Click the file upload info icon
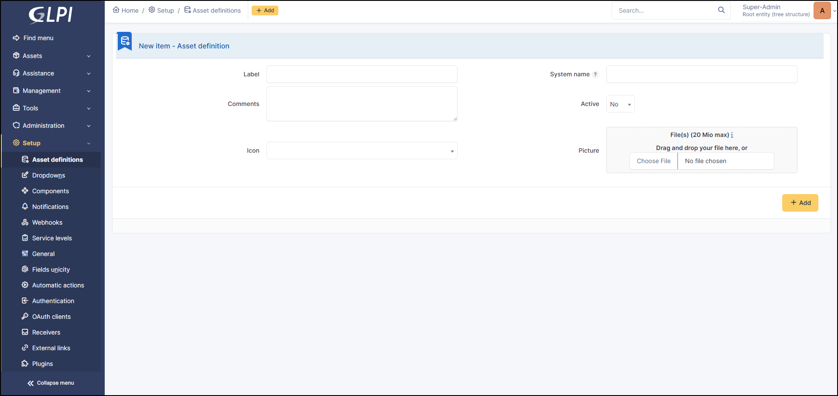Image resolution: width=838 pixels, height=396 pixels. tap(732, 135)
